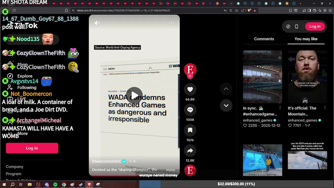334x188 pixels.
Task: Open the 'break the deadlift record' video thumbnail
Action: [307, 77]
